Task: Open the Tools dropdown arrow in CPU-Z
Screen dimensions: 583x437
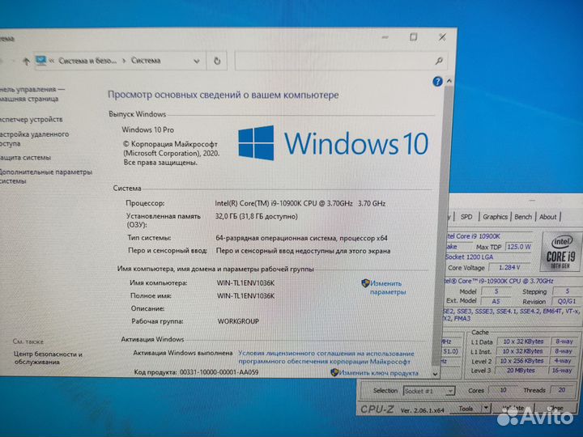Action: pyautogui.click(x=486, y=409)
